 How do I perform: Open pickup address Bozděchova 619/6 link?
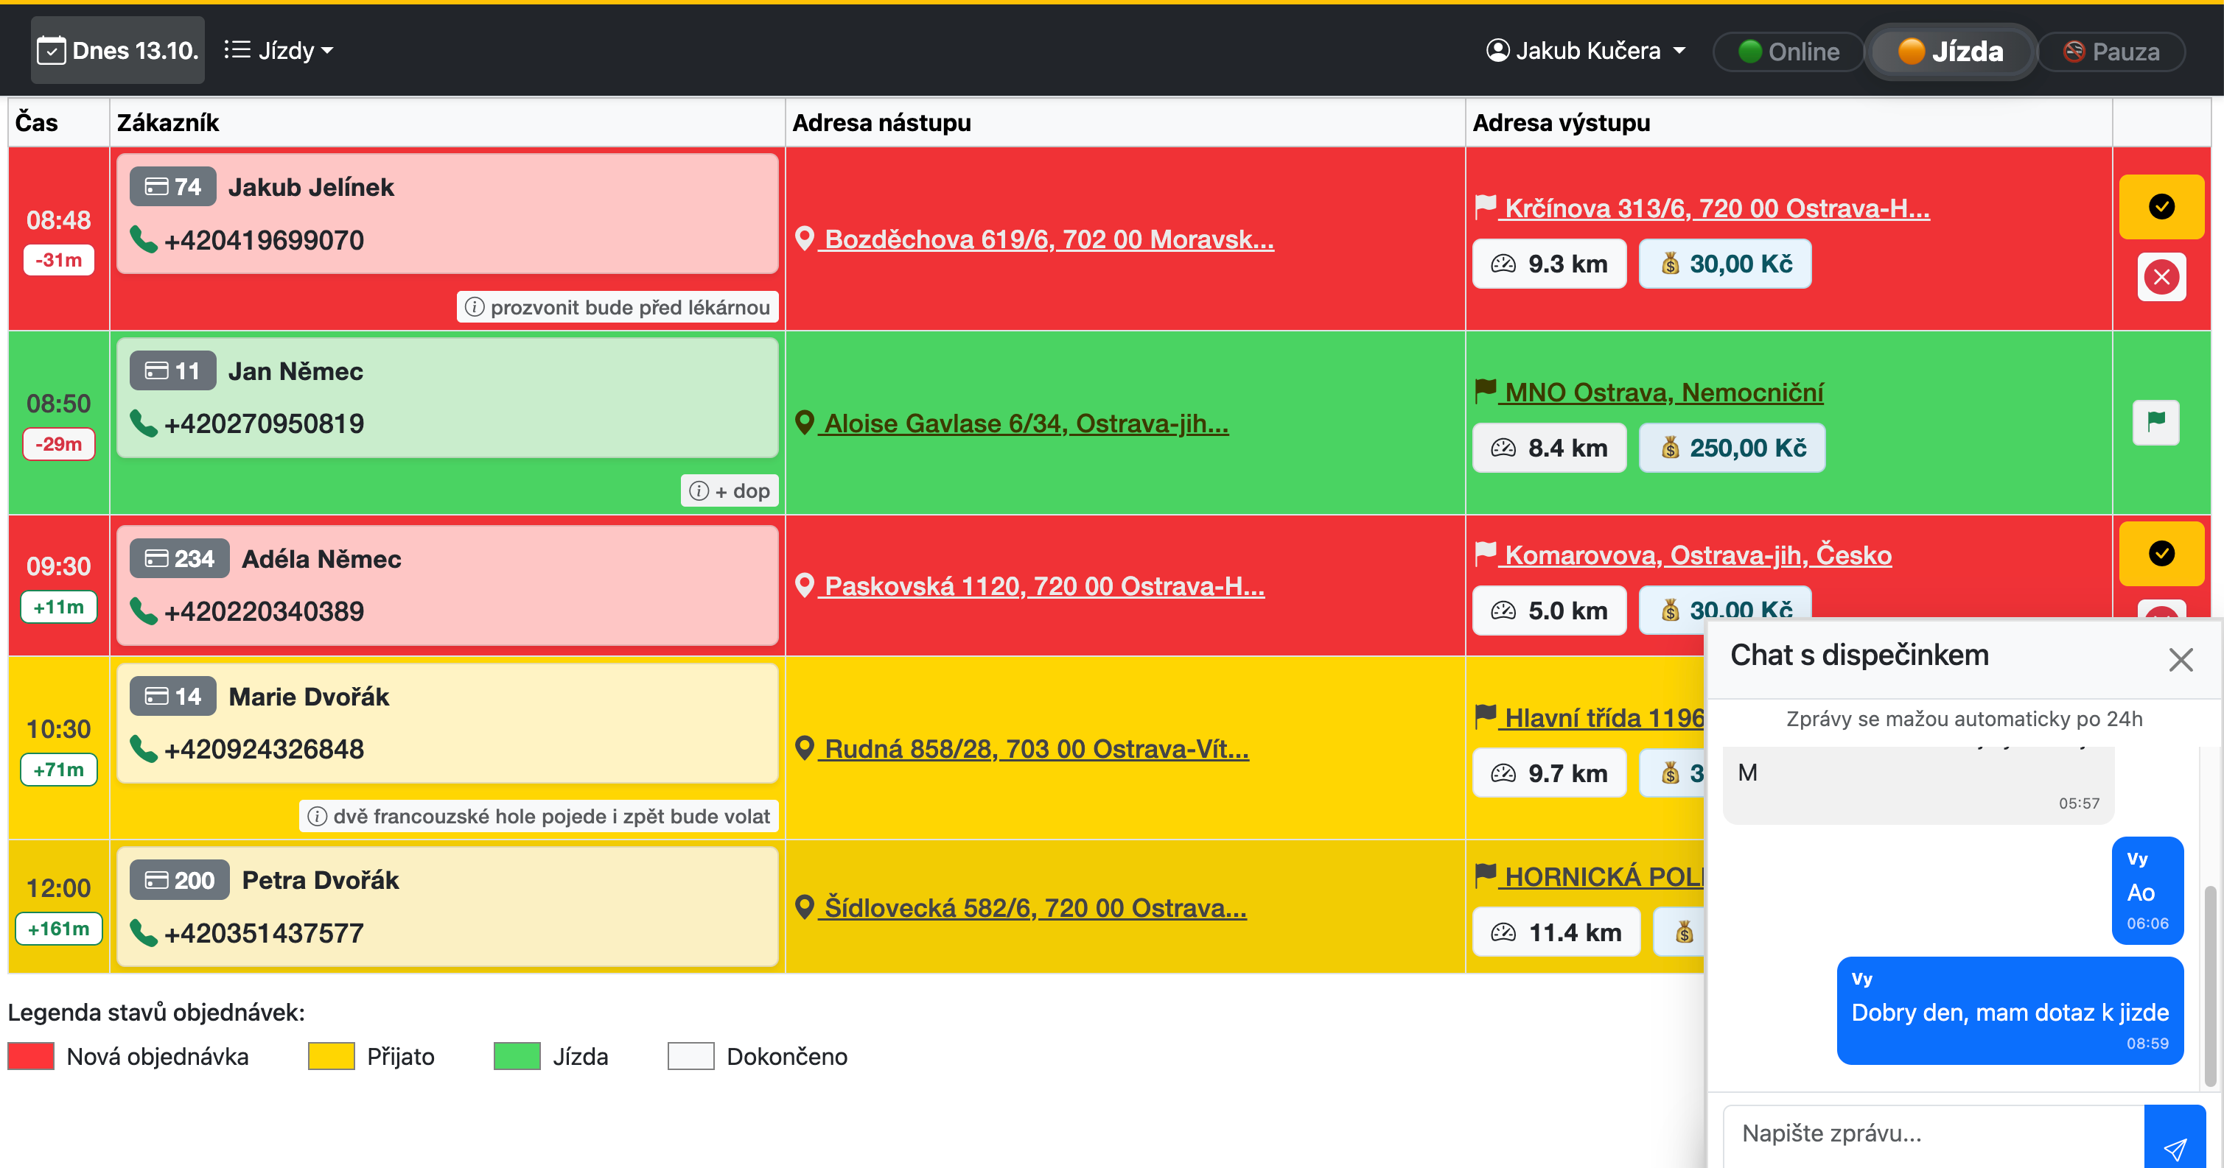tap(1047, 239)
